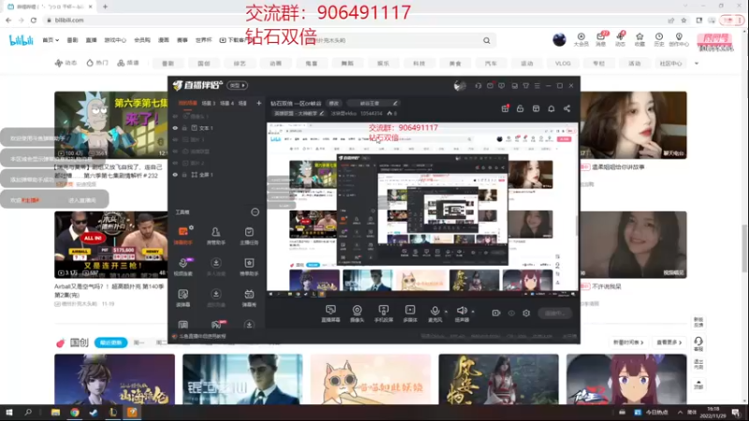Image resolution: width=749 pixels, height=421 pixels.
Task: Expand more bilibili categories arrow
Action: coord(697,63)
